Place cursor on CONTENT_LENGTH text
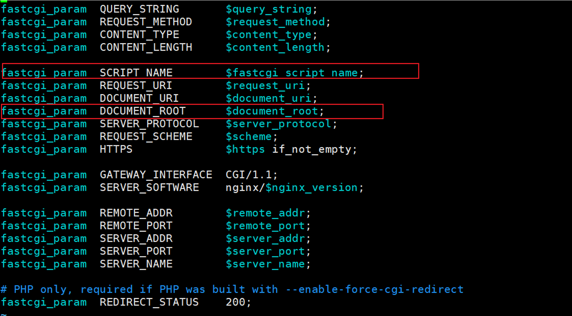 (146, 48)
